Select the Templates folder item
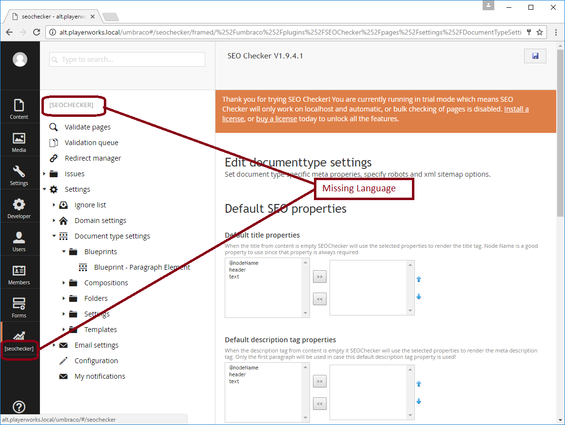The image size is (565, 425). (100, 330)
